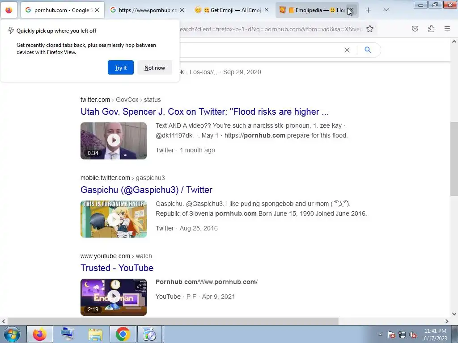Close the https://www.pornhub.com tab
This screenshot has height=343, width=458.
click(182, 10)
